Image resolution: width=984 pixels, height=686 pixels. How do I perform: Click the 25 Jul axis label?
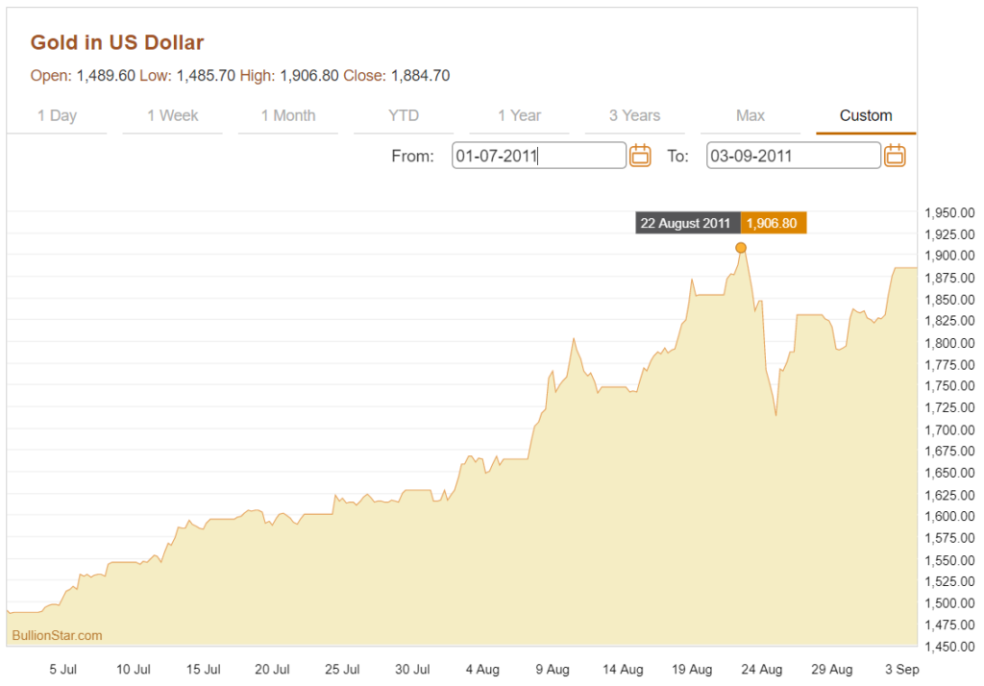[x=343, y=669]
